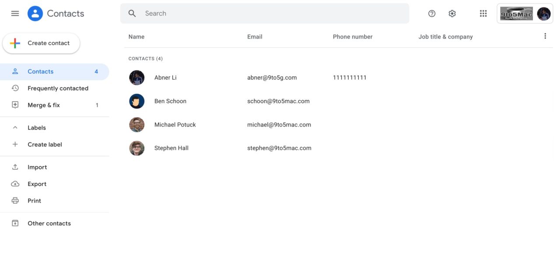Collapse the Labels section
Screen dimensions: 560x280
(x=15, y=128)
